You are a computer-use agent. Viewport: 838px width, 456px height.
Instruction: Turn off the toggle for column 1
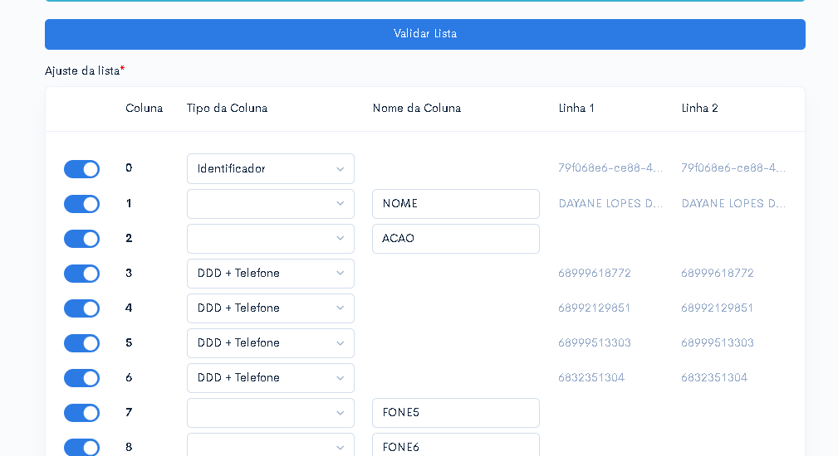[81, 204]
